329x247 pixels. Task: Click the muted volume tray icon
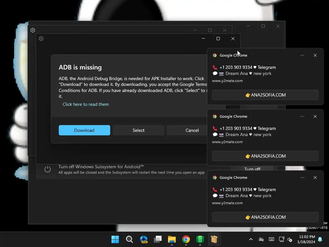(290, 239)
